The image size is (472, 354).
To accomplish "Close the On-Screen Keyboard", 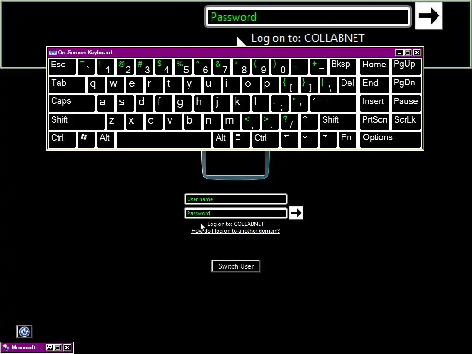I will [417, 53].
